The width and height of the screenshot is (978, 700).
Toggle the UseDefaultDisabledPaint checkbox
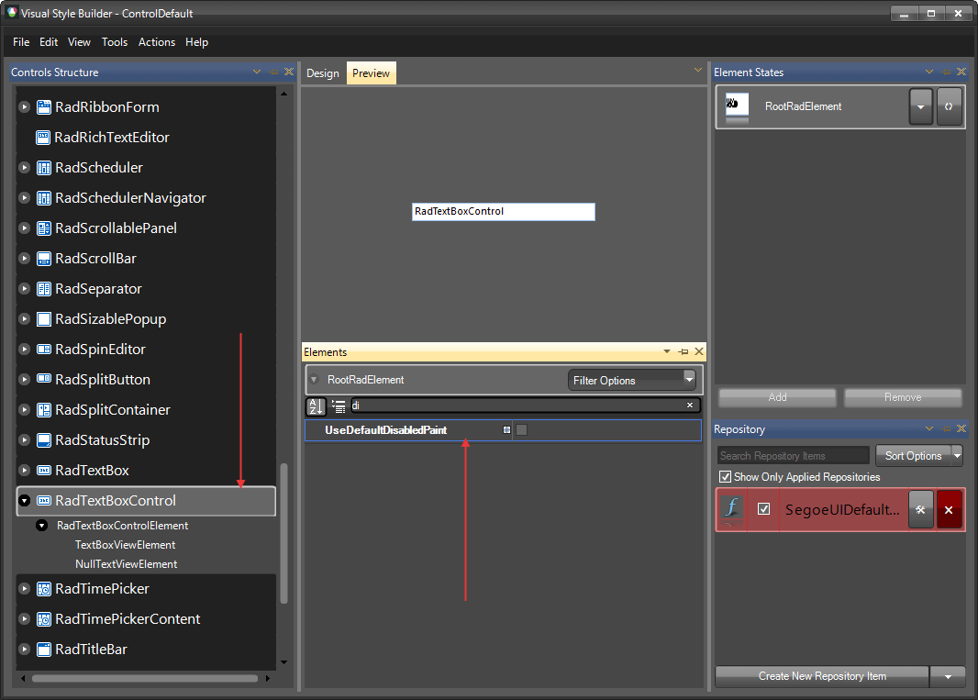(519, 429)
